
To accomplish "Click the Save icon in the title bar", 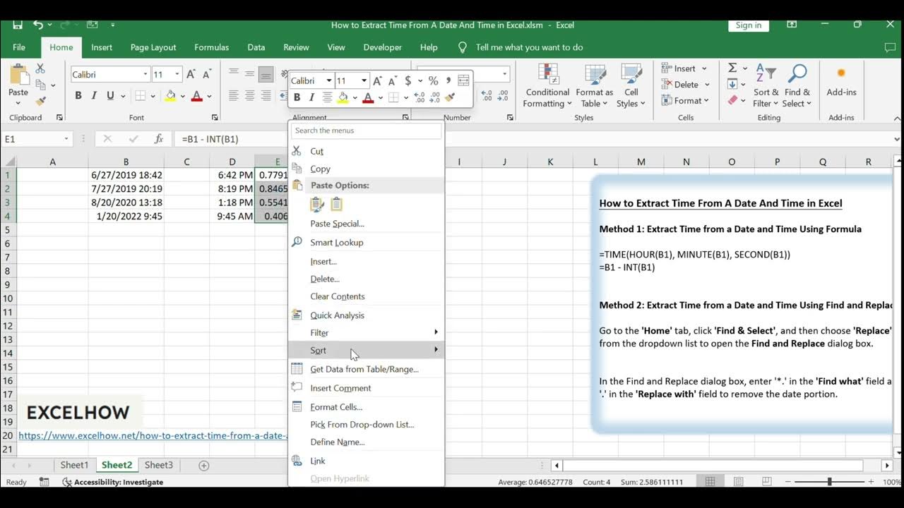I will [x=18, y=25].
